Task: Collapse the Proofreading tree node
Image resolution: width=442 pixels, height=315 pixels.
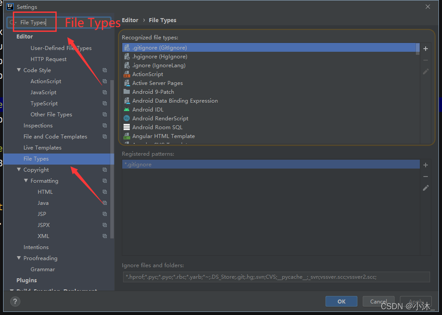Action: [19, 258]
